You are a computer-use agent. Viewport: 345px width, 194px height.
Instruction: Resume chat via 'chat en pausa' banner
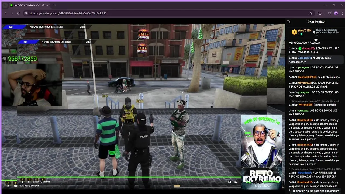click(315, 191)
